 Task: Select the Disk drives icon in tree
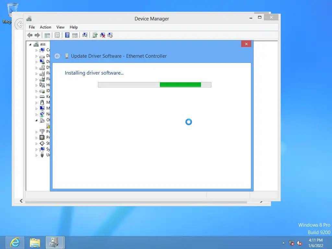pos(42,56)
